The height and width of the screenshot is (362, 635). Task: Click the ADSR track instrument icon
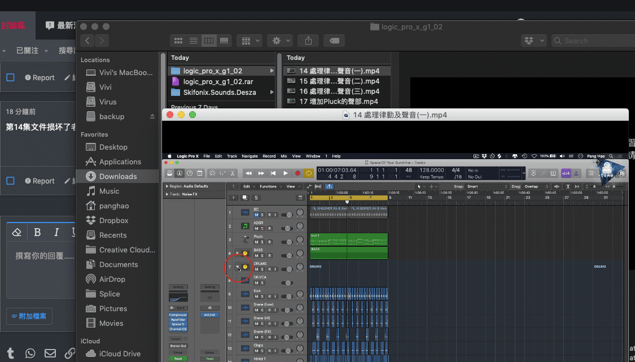(245, 226)
